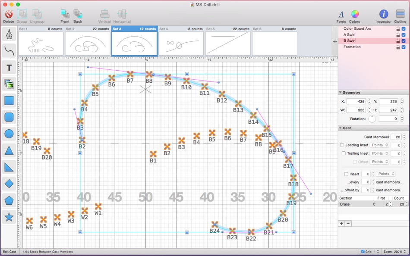Image resolution: width=410 pixels, height=256 pixels.
Task: Select the freehand curve tool
Action: (x=9, y=51)
